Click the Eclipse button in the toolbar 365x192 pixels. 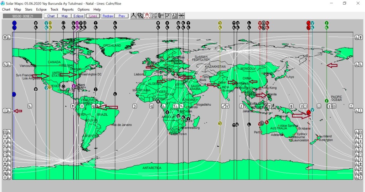pos(78,16)
